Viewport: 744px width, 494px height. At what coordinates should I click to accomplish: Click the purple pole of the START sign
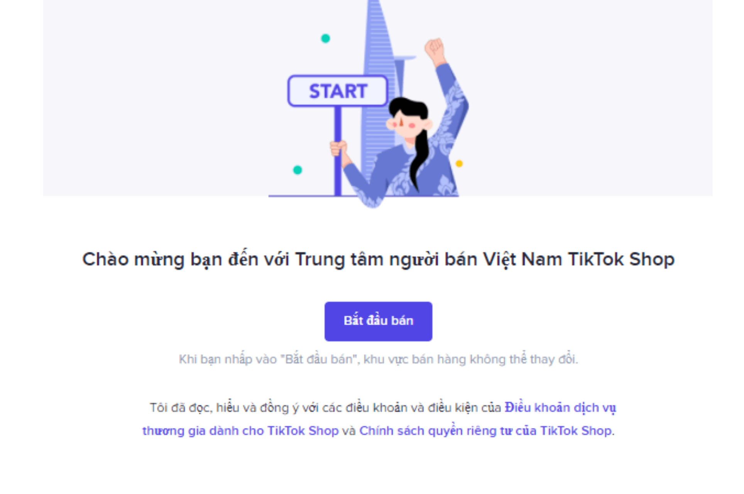point(338,151)
